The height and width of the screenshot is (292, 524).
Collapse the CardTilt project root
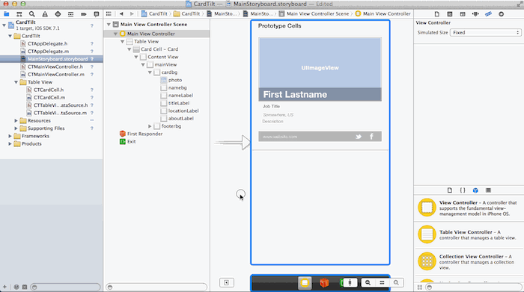pos(4,25)
